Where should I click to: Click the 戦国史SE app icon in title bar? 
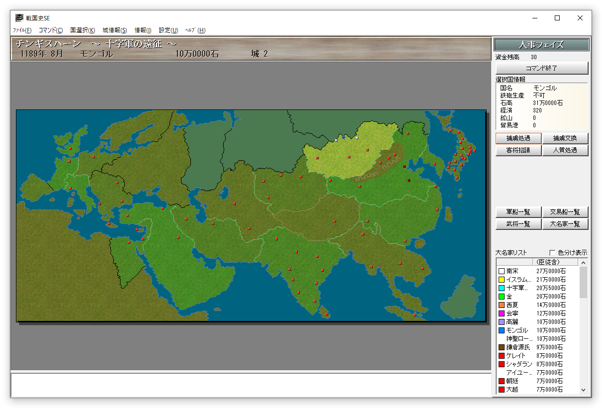pyautogui.click(x=19, y=18)
